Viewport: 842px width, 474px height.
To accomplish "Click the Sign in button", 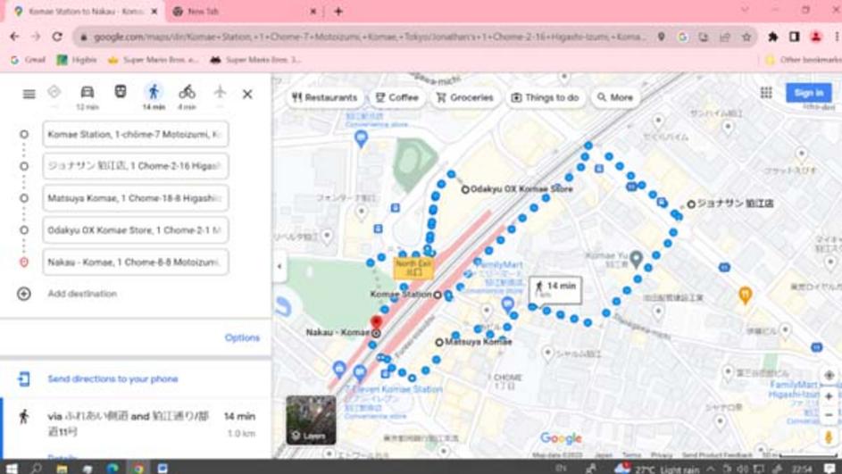I will [809, 93].
